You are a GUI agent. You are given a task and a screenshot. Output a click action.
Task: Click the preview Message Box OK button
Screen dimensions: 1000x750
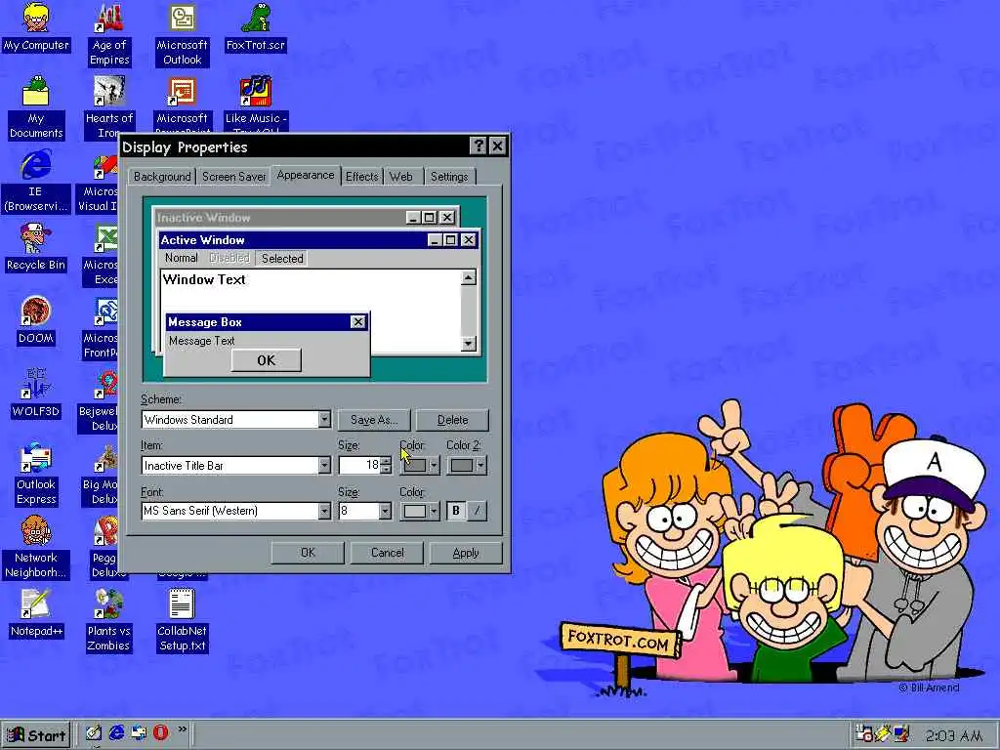(266, 360)
